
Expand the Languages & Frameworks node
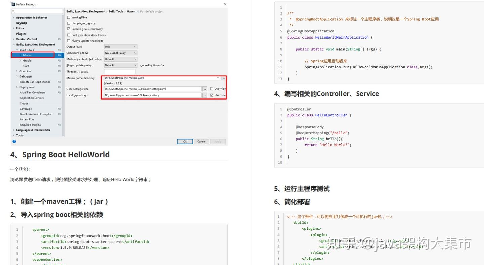[13, 130]
